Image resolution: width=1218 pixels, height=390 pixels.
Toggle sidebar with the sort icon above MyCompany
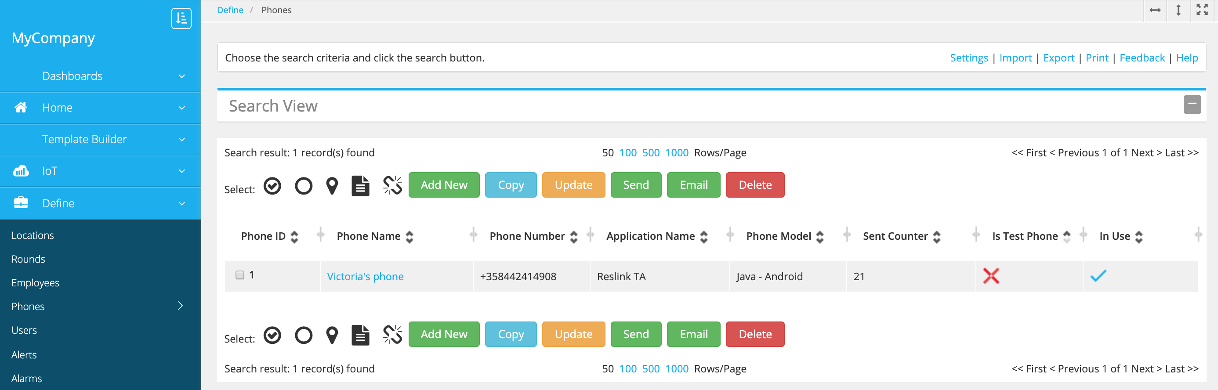tap(181, 18)
